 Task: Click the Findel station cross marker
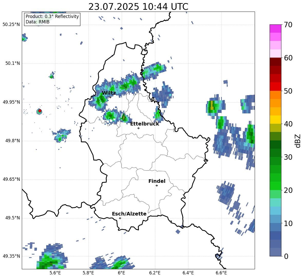[x=157, y=186]
